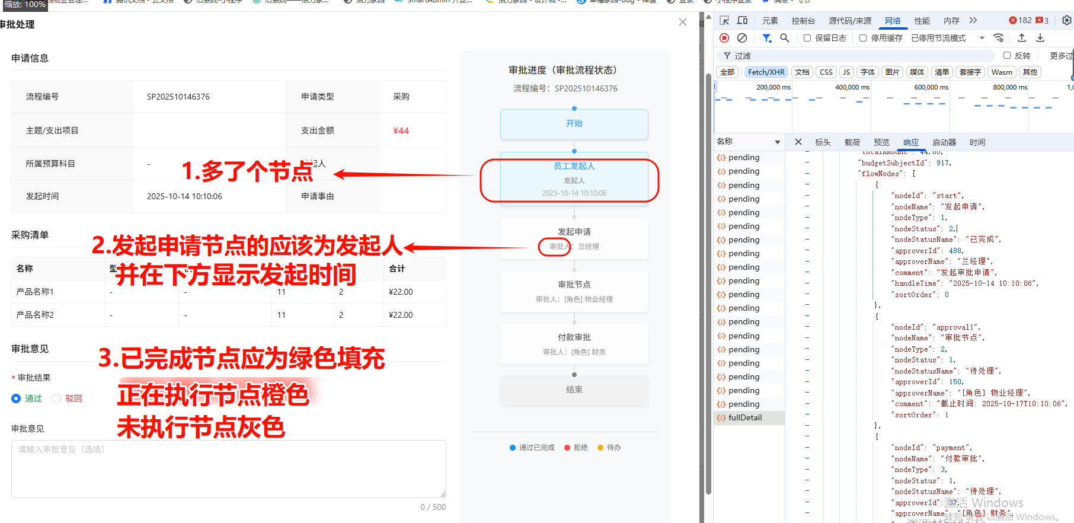Toggle the device toolbar icon
The image size is (1074, 523).
[x=742, y=20]
